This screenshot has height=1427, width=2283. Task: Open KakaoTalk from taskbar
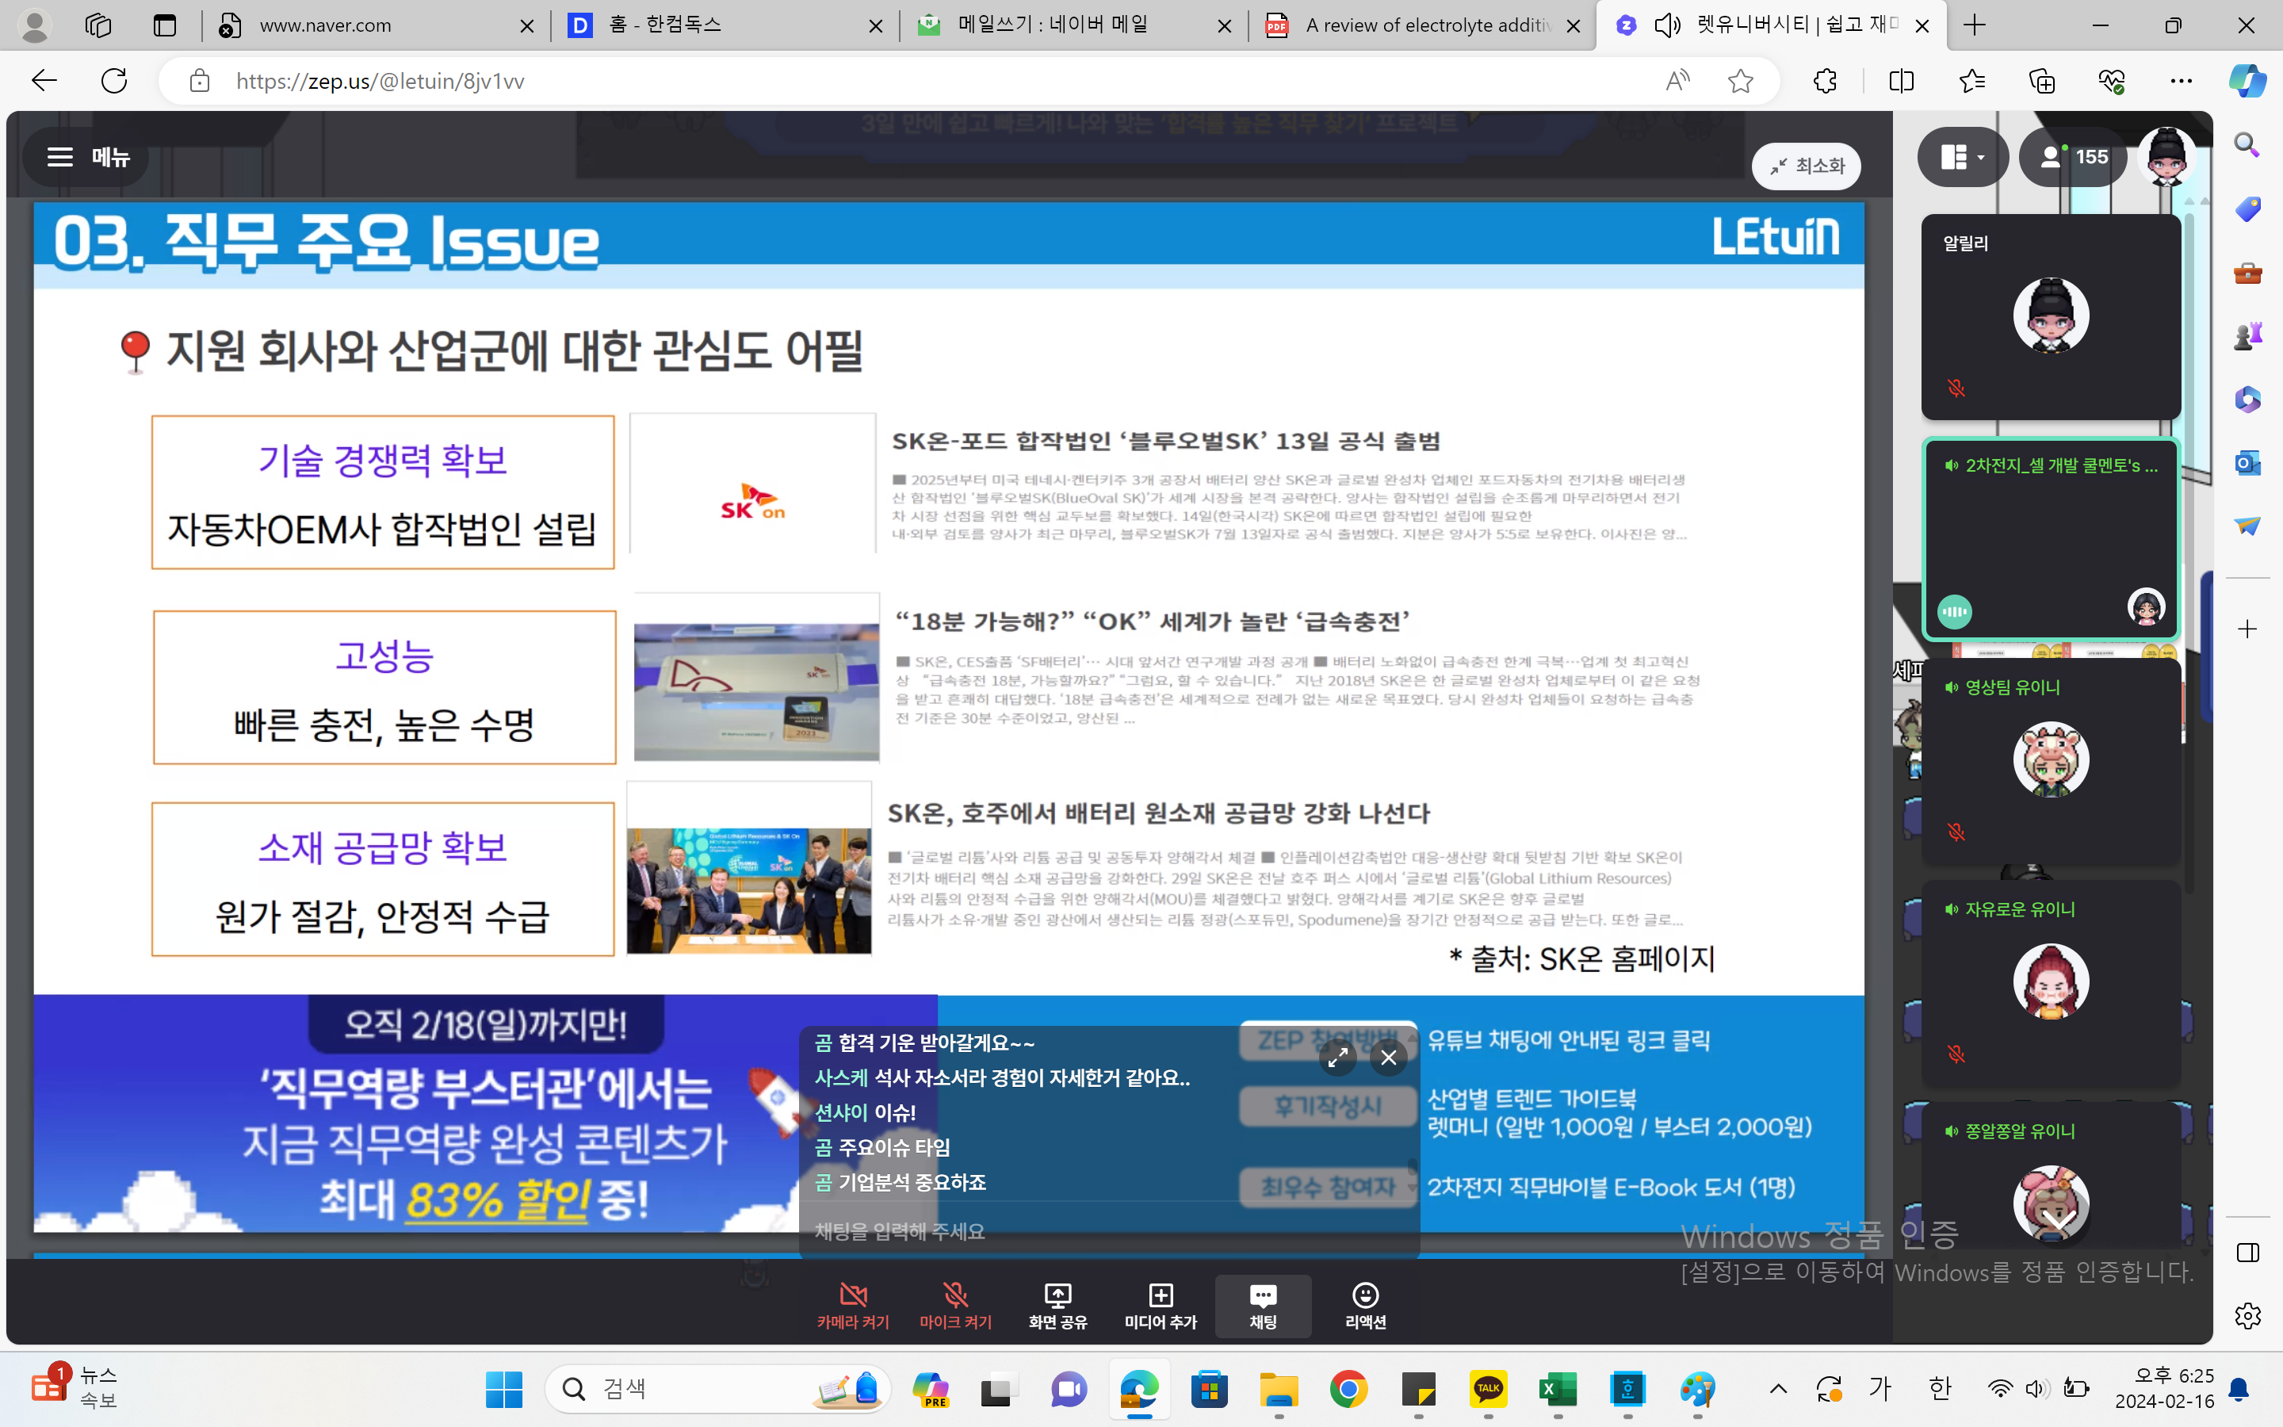(x=1488, y=1389)
